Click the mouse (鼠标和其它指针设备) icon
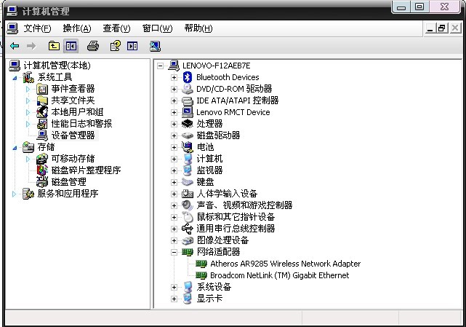Viewport: 466px width, 327px height. 188,217
